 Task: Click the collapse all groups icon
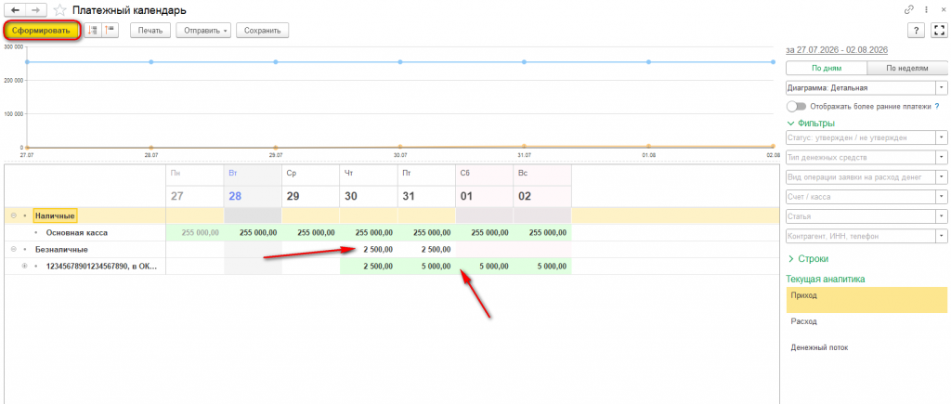pos(111,31)
